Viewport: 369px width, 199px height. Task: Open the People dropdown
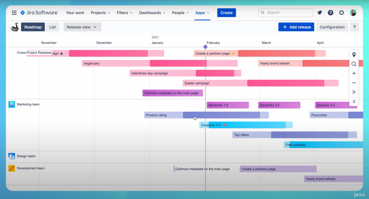181,13
